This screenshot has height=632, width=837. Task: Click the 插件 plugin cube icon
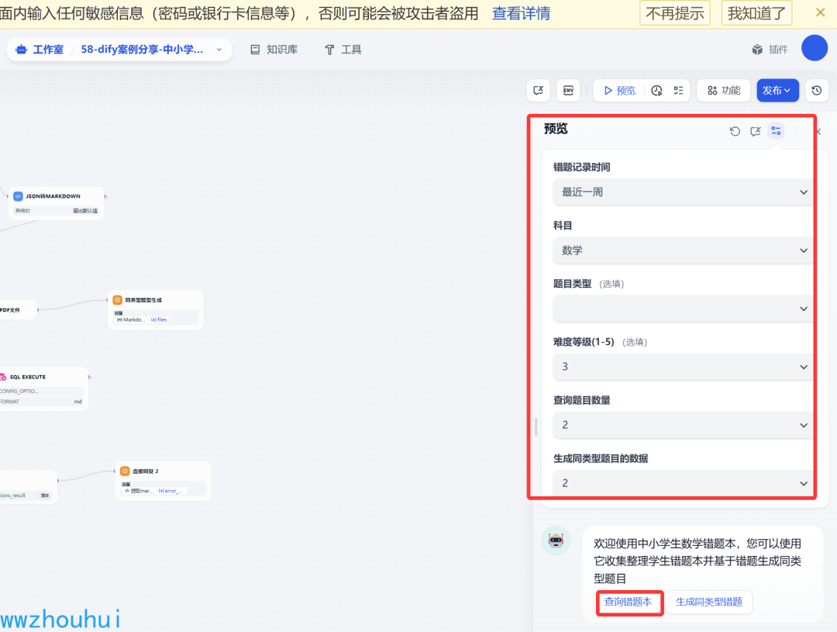757,50
